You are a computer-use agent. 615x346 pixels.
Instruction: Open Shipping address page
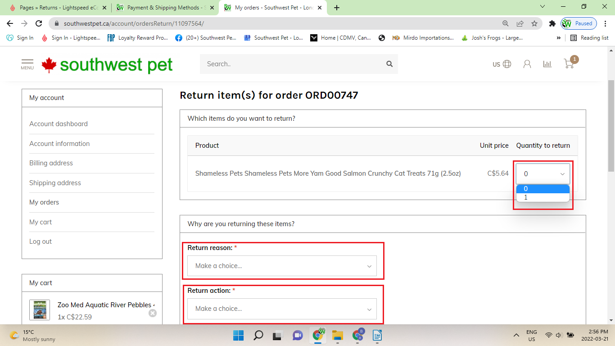(55, 183)
